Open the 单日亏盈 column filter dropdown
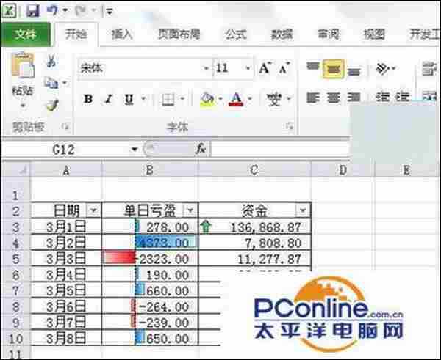Image resolution: width=441 pixels, height=360 pixels. 190,210
